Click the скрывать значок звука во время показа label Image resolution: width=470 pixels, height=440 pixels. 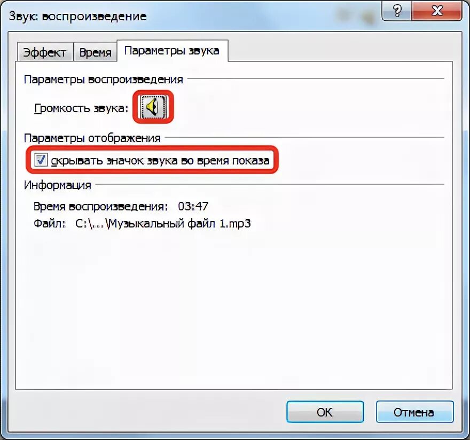click(x=160, y=161)
